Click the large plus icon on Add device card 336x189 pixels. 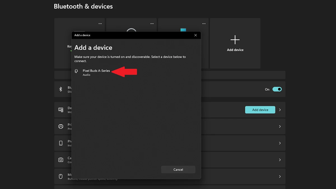click(235, 40)
